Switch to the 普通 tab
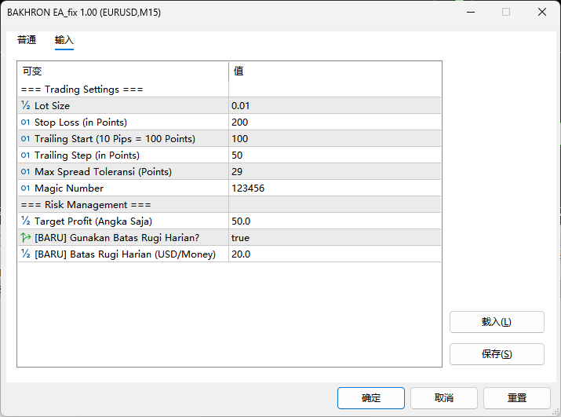 (x=27, y=40)
